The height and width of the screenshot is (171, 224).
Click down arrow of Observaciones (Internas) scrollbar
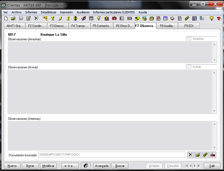tap(214, 148)
